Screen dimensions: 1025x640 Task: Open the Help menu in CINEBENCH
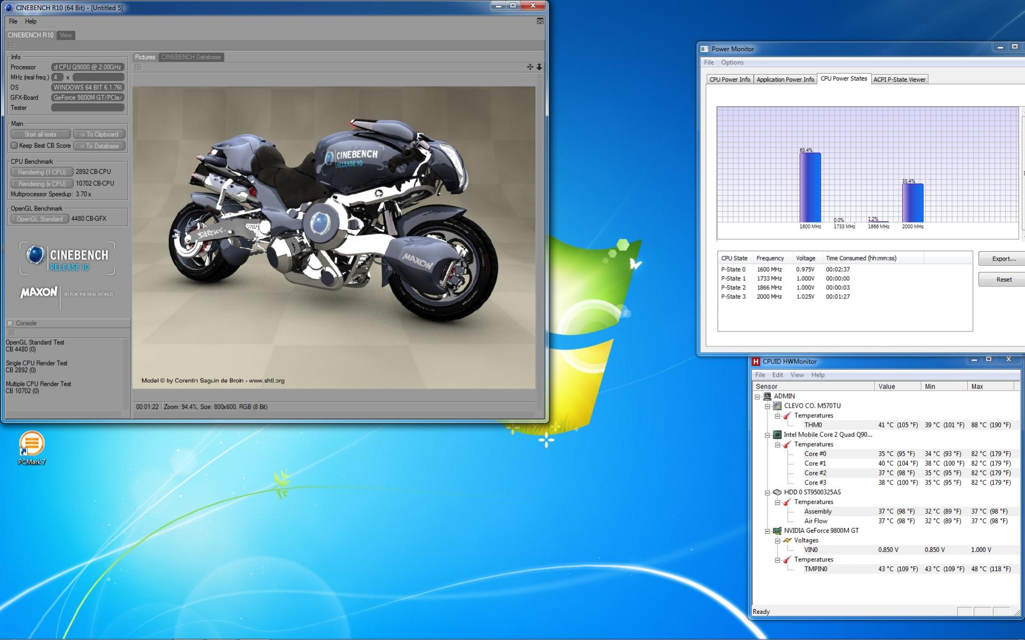(x=31, y=21)
